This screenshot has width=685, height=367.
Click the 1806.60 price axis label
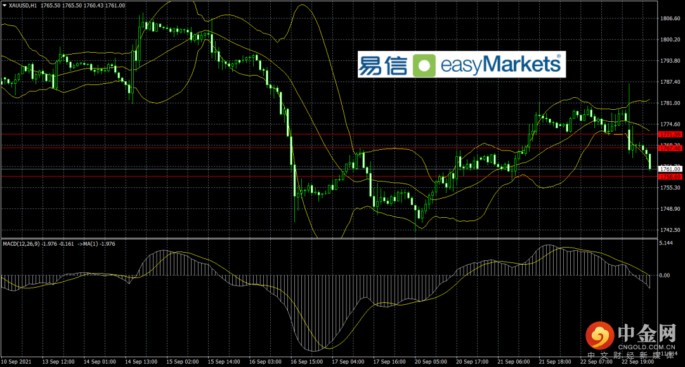[670, 18]
